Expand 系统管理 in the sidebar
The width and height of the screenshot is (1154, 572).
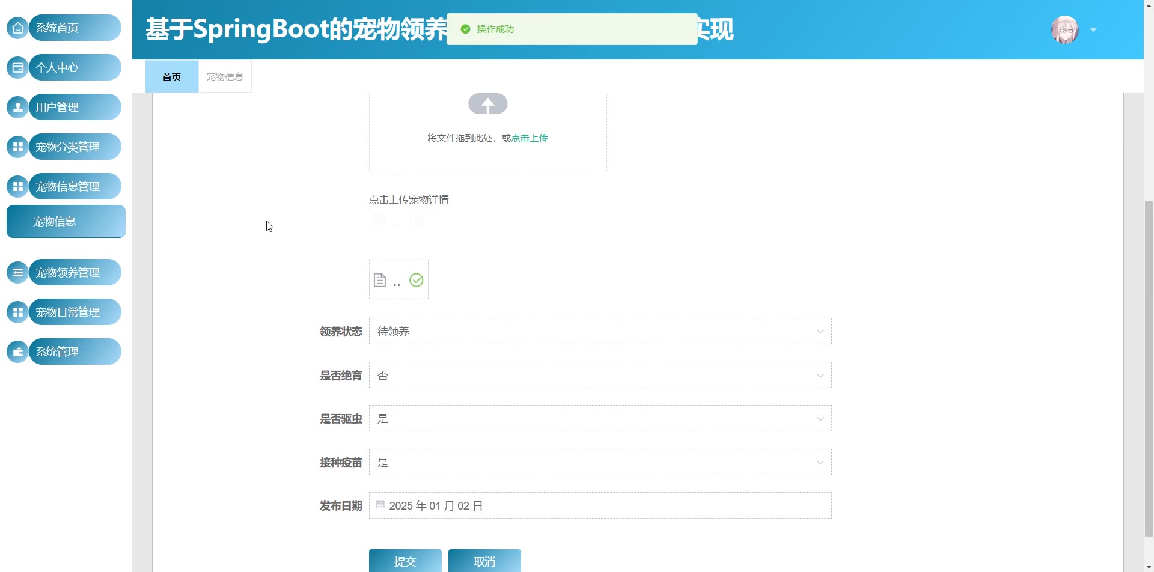point(75,351)
